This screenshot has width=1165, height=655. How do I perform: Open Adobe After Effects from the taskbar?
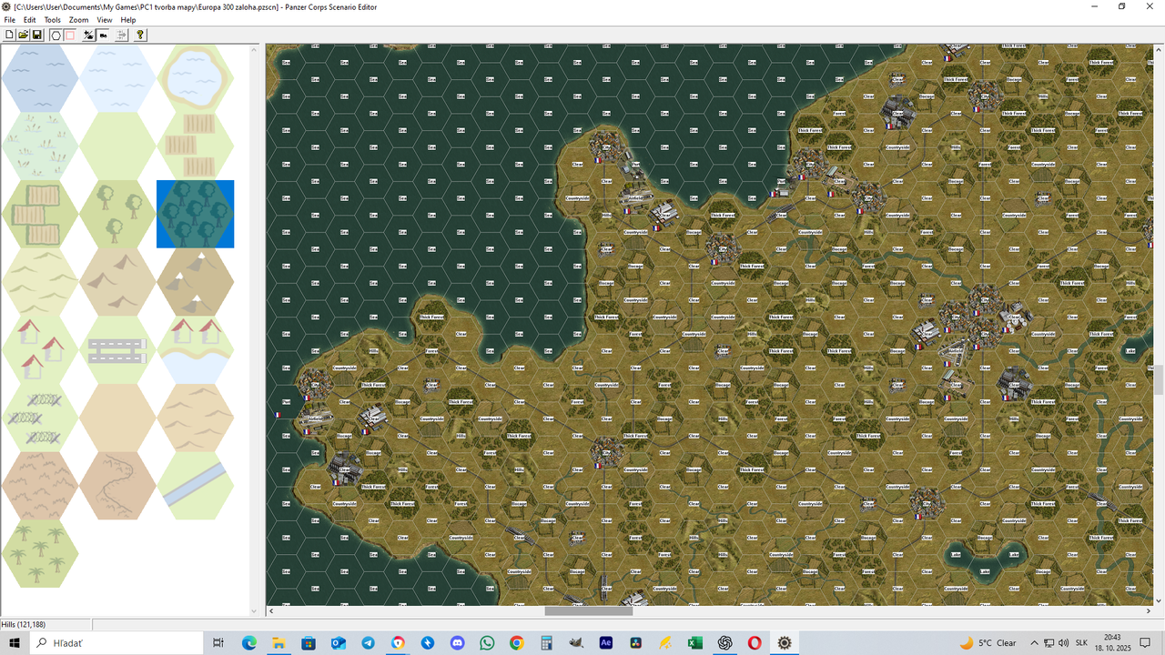tap(606, 642)
